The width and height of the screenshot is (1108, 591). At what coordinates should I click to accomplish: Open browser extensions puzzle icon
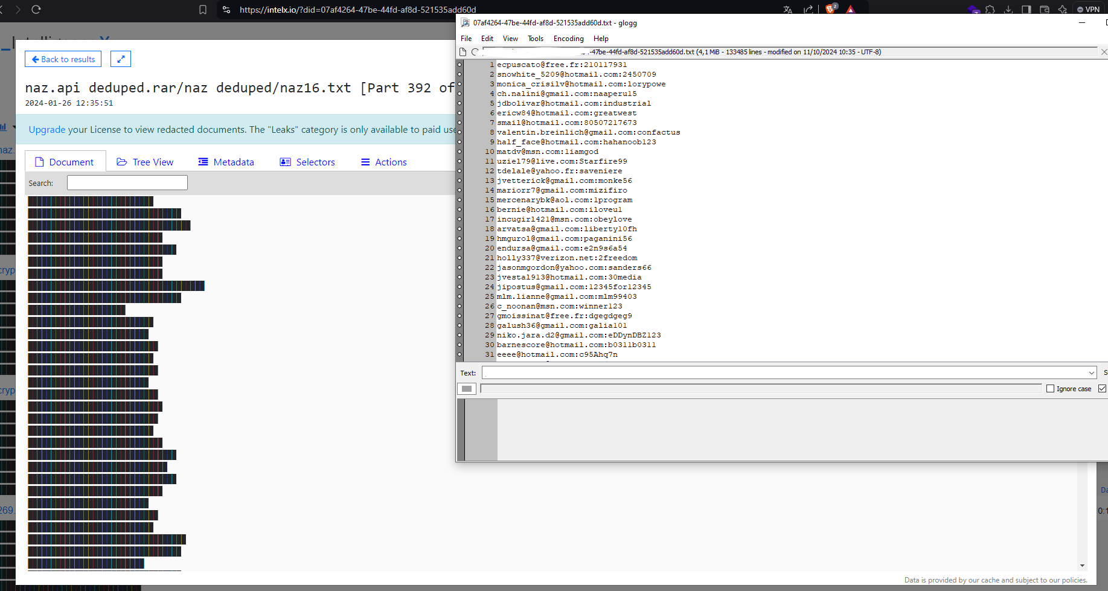pyautogui.click(x=990, y=10)
